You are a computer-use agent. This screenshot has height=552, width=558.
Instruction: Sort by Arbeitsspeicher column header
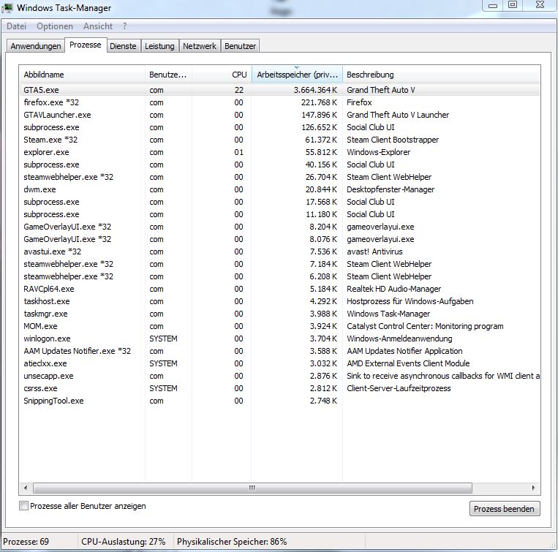[x=297, y=75]
